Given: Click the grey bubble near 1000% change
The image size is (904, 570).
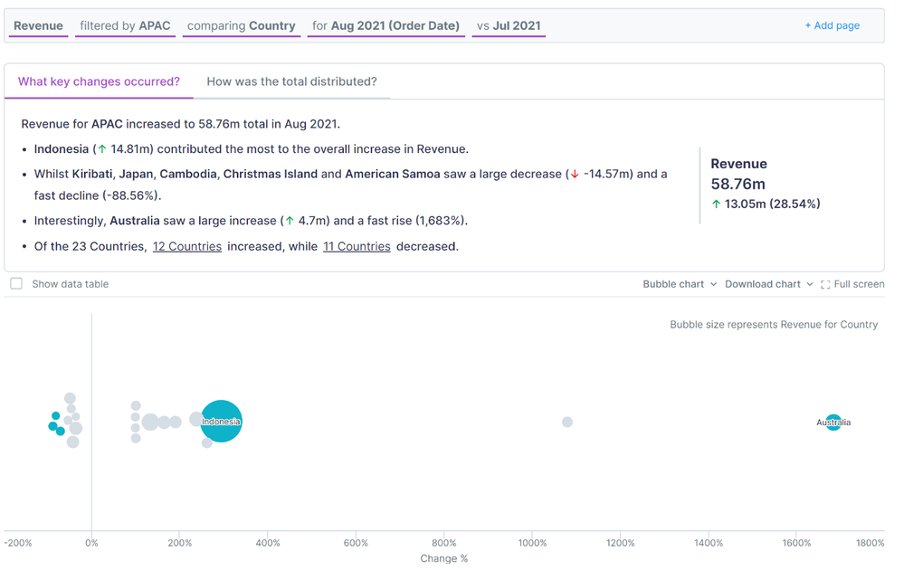Looking at the screenshot, I should 567,422.
